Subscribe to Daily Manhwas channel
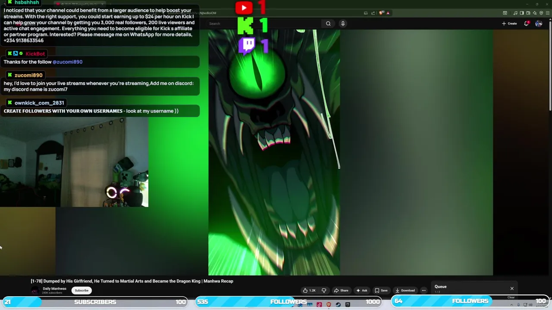Screen dimensions: 552x310 coord(82,291)
